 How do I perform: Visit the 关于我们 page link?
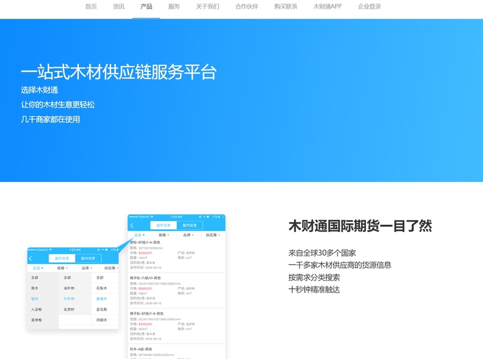[208, 7]
